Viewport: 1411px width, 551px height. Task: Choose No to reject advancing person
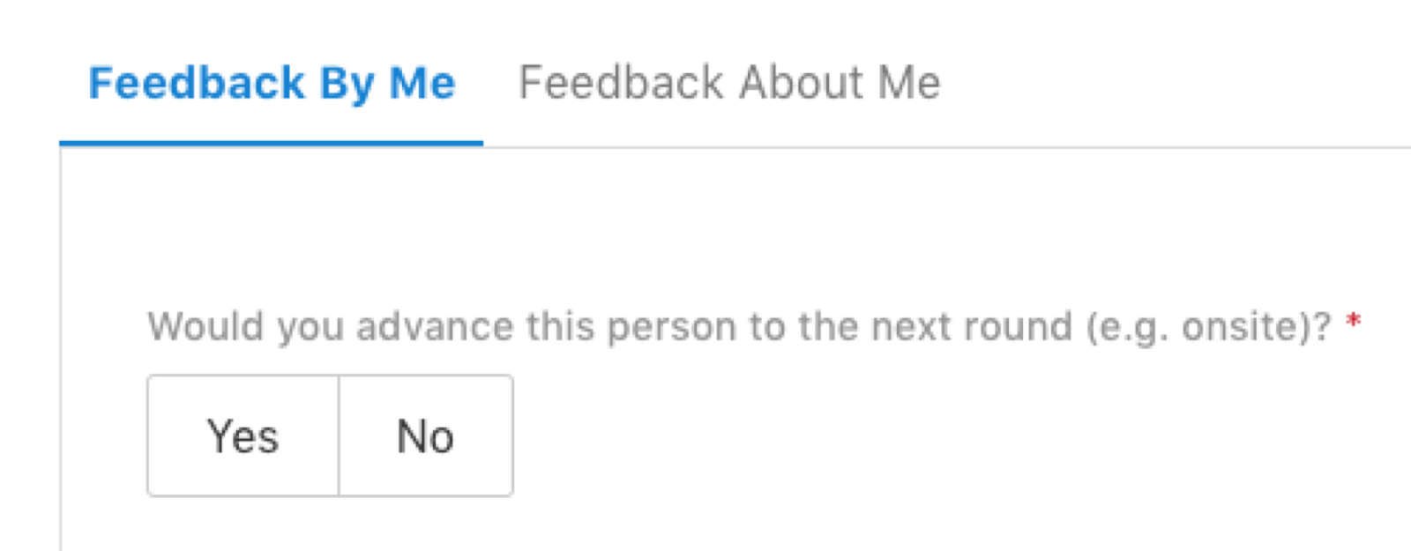pyautogui.click(x=426, y=436)
